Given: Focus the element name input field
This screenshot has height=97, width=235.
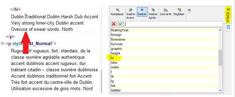Looking at the screenshot, I should (173, 24).
